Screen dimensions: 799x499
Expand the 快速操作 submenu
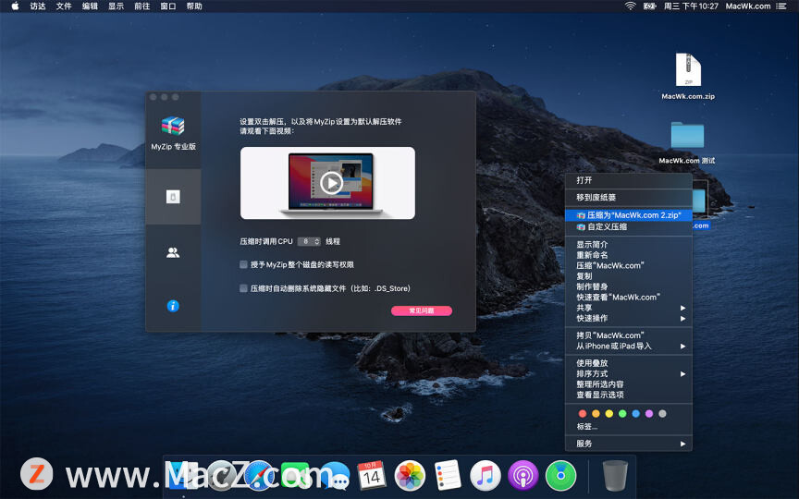coord(628,319)
